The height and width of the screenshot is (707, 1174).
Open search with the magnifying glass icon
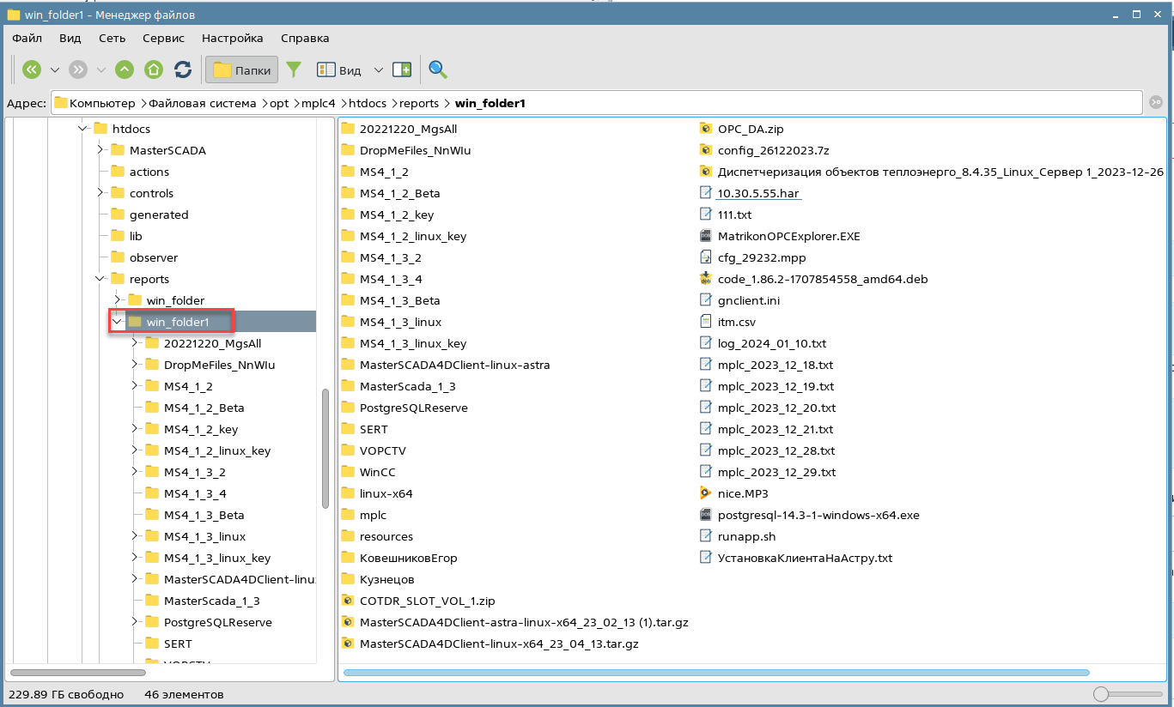click(x=438, y=70)
